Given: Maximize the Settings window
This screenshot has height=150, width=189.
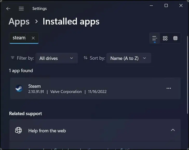Looking at the screenshot, I should (x=166, y=6).
